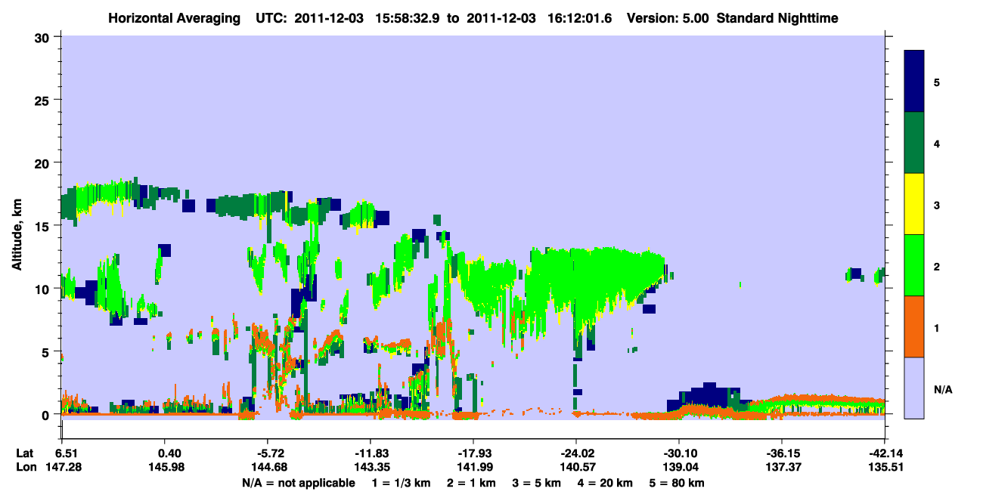Viewport: 983px width, 504px height.
Task: Click the dark blue level 5 legend swatch
Action: click(x=914, y=82)
